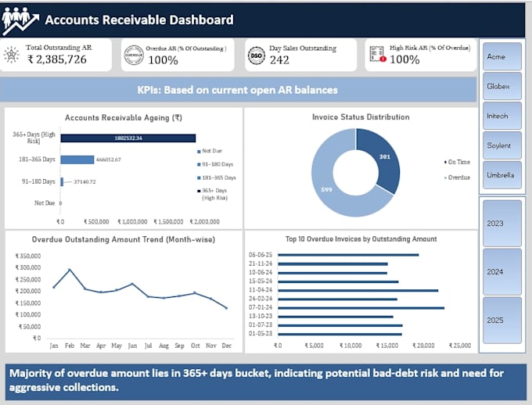Image resolution: width=532 pixels, height=405 pixels.
Task: Filter by Globex customer slicer
Action: tap(502, 86)
